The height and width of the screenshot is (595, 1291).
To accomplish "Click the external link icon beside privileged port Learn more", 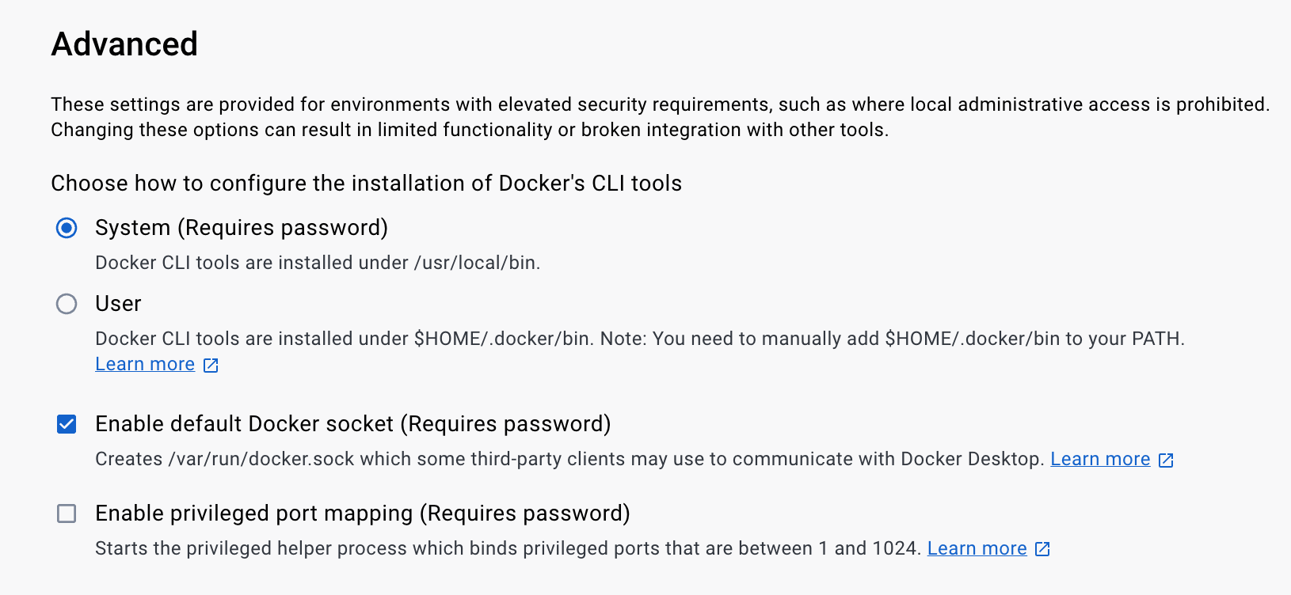I will coord(1042,548).
